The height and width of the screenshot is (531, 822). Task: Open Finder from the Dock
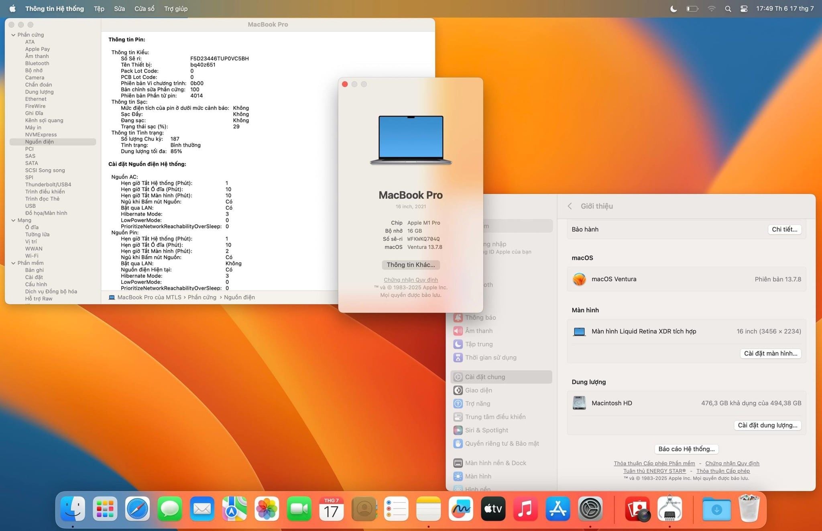coord(73,509)
